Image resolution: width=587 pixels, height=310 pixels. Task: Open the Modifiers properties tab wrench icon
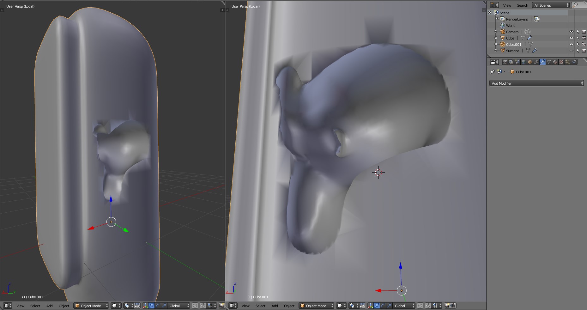[542, 62]
